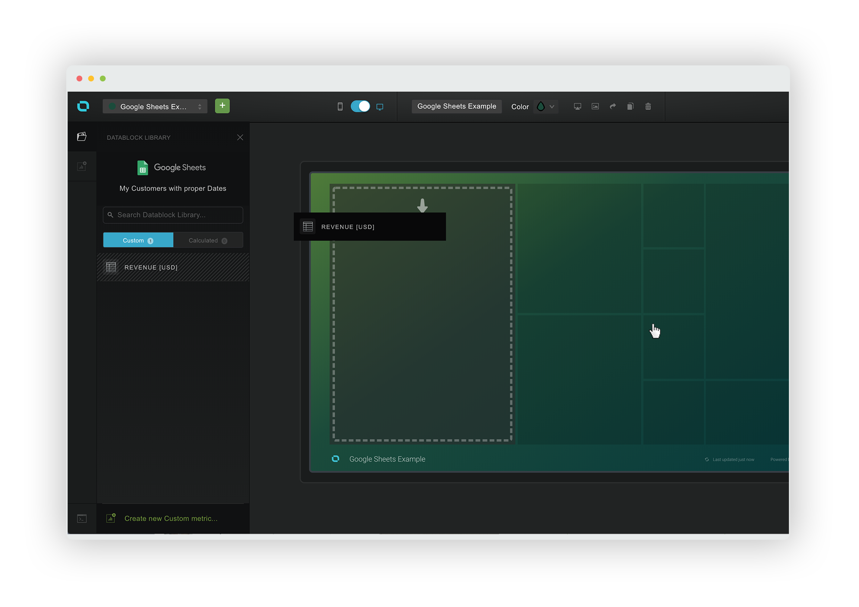The width and height of the screenshot is (859, 607).
Task: Click the stream to TV presentation icon
Action: (578, 107)
